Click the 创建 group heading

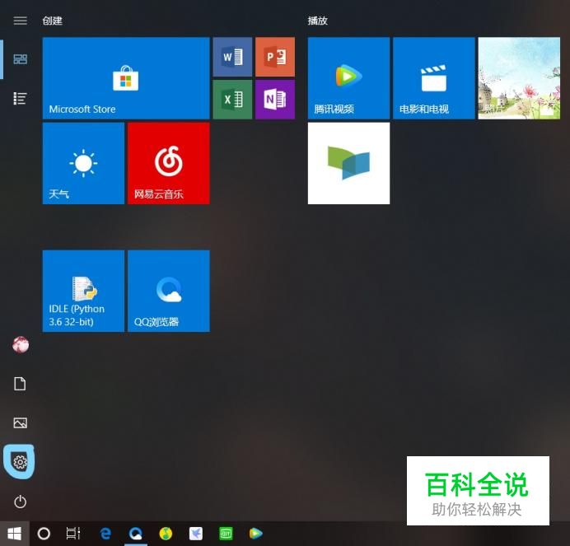click(53, 21)
